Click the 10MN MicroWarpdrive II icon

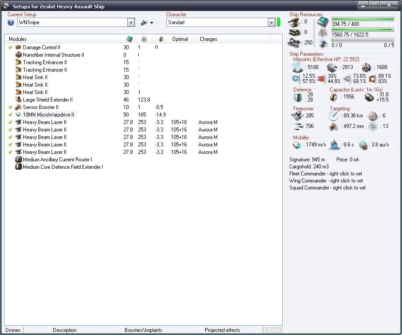[18, 114]
